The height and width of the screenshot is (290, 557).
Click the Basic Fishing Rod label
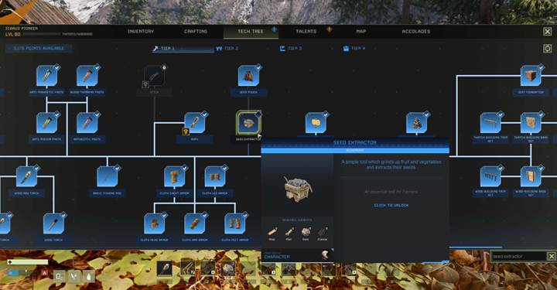point(108,193)
